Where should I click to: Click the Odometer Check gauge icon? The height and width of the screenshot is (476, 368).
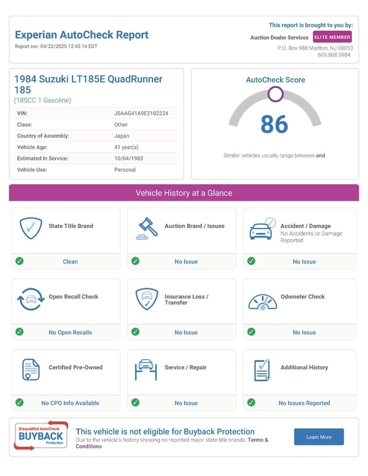click(x=263, y=302)
